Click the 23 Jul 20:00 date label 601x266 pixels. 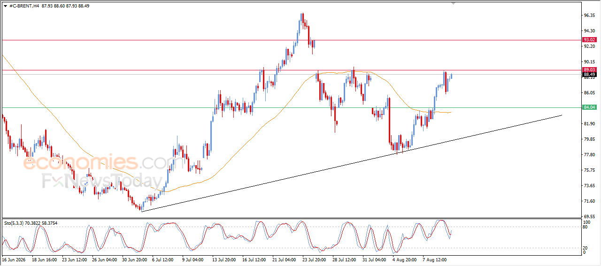(314, 259)
